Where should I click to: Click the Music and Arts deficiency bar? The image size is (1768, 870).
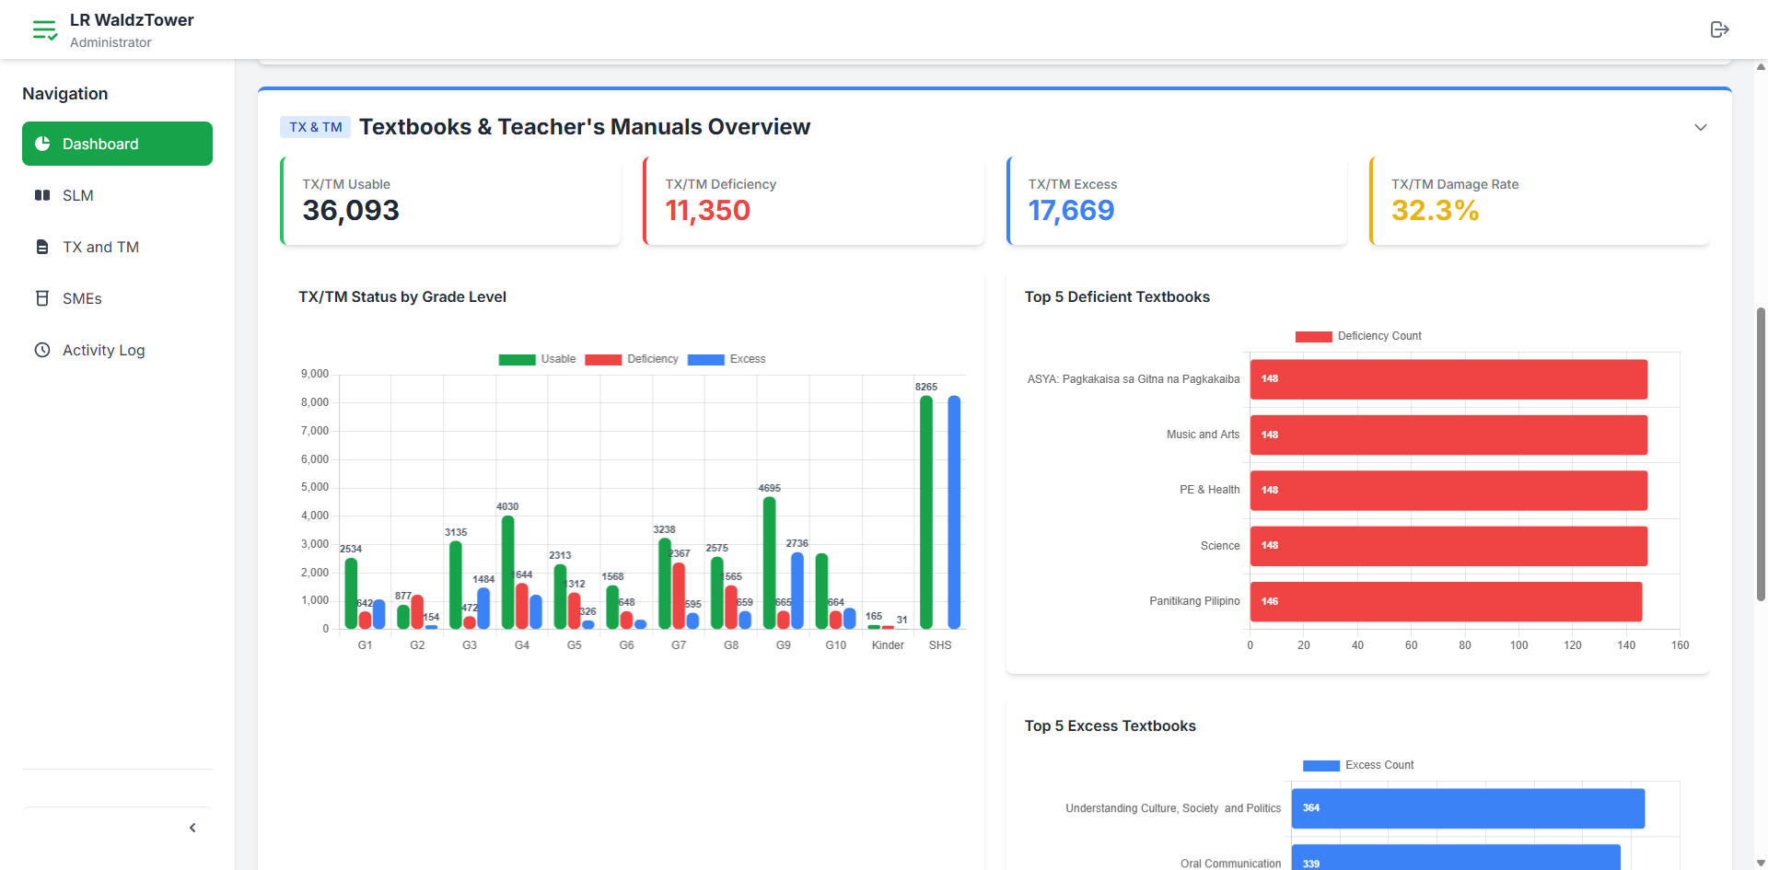(1448, 435)
